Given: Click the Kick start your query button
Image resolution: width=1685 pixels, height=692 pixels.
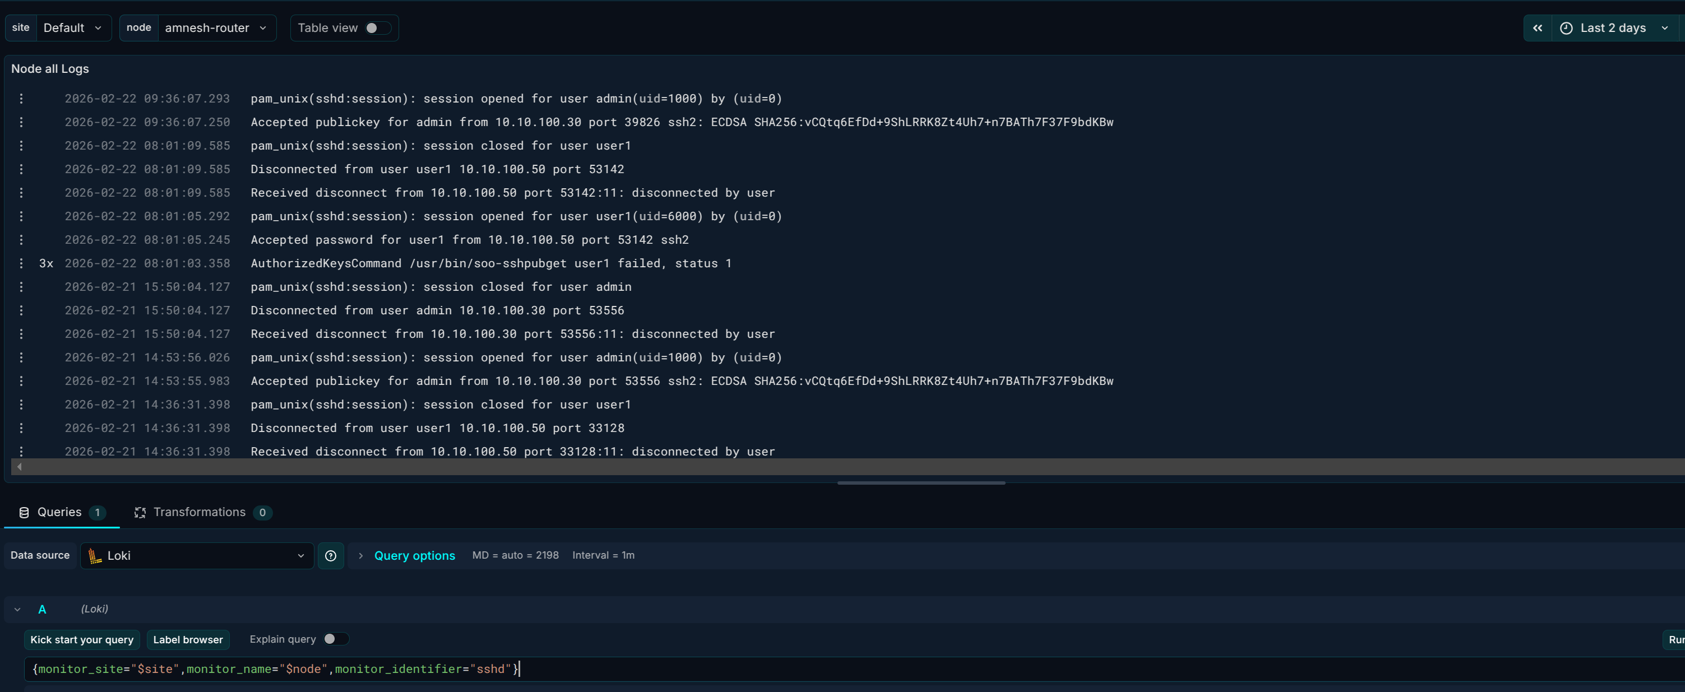Looking at the screenshot, I should click(81, 639).
